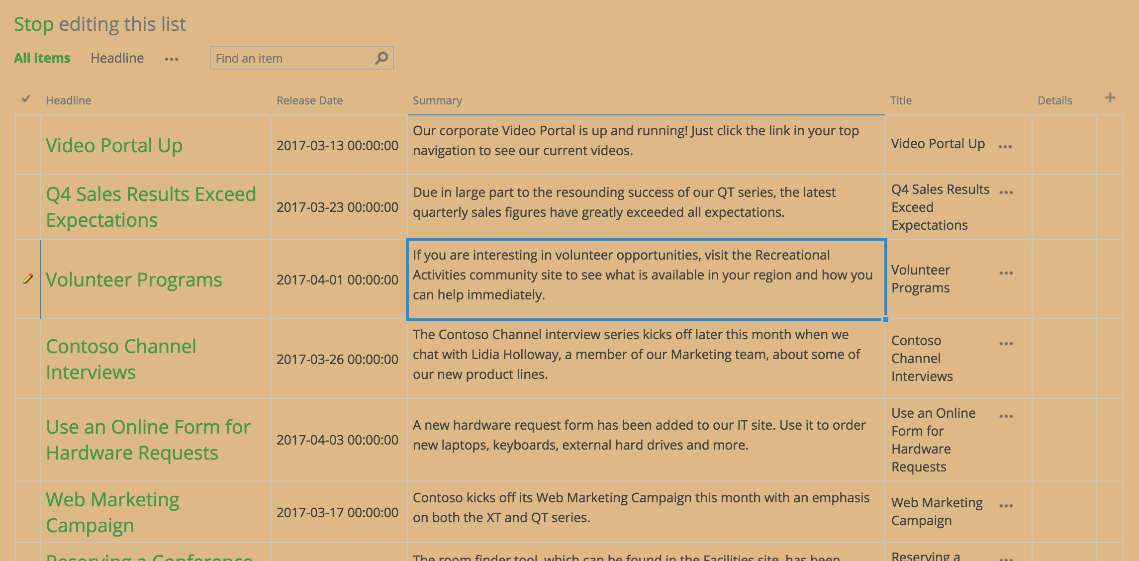1139x561 pixels.
Task: Click the Stop editing this list link
Action: coord(33,24)
